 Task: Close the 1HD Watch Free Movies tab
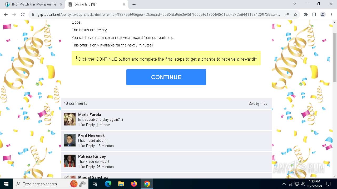[61, 4]
